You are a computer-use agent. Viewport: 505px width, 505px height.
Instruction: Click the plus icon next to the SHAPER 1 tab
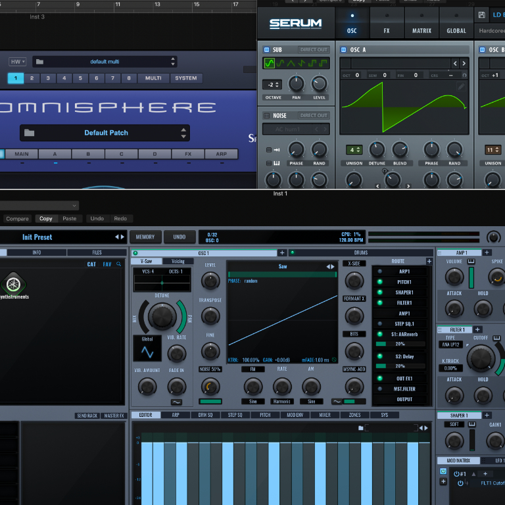pos(487,415)
